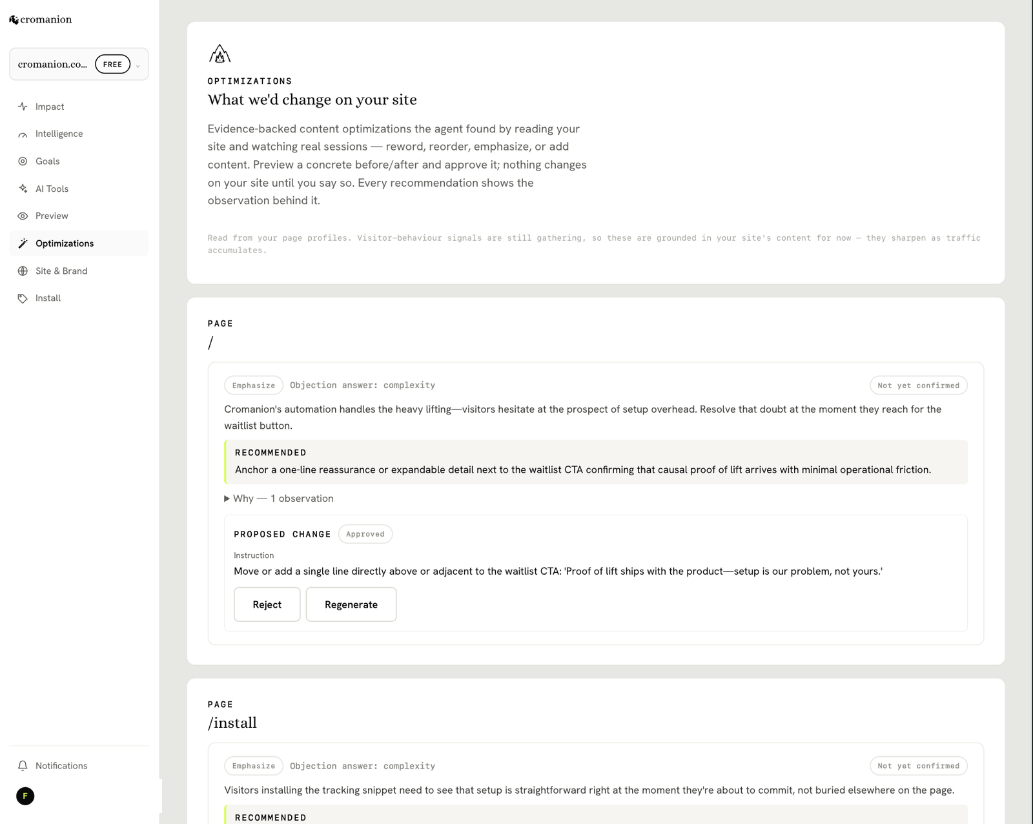The width and height of the screenshot is (1033, 824).
Task: Click the /install page heading
Action: point(232,723)
